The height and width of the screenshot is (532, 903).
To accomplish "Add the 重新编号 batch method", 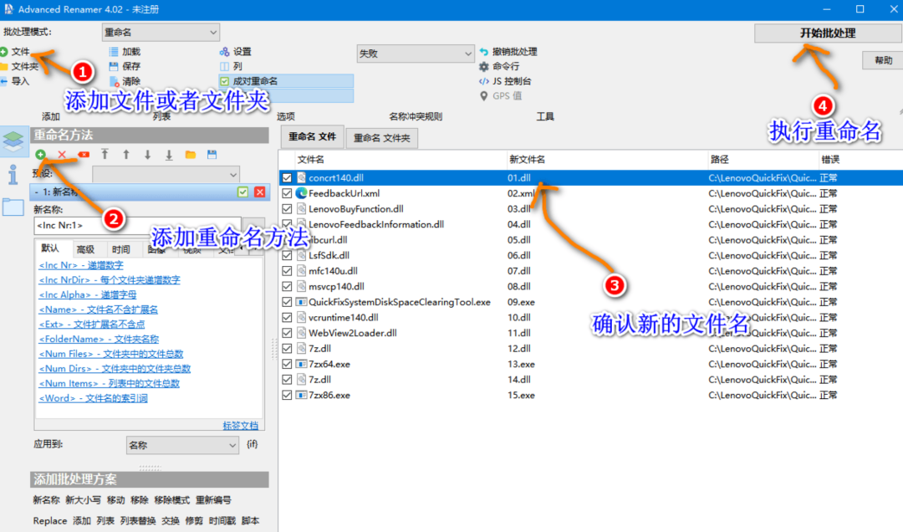I will tap(213, 499).
